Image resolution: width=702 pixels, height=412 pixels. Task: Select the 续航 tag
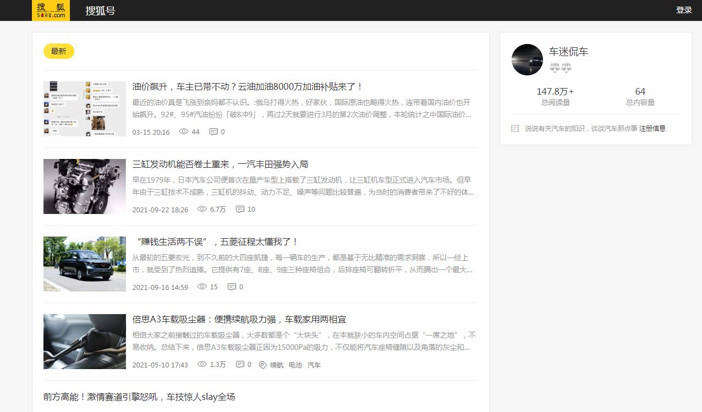pos(277,365)
